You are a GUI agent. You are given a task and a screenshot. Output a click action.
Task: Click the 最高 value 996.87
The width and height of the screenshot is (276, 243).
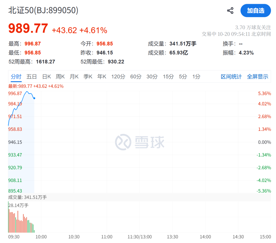(33, 44)
